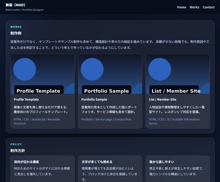Click the Web Creator / Portfolio Designer subtitle
This screenshot has height=182, width=220.
click(24, 10)
